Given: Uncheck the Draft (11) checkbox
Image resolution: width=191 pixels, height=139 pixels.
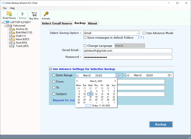Looking at the screenshot, I should [11, 36].
